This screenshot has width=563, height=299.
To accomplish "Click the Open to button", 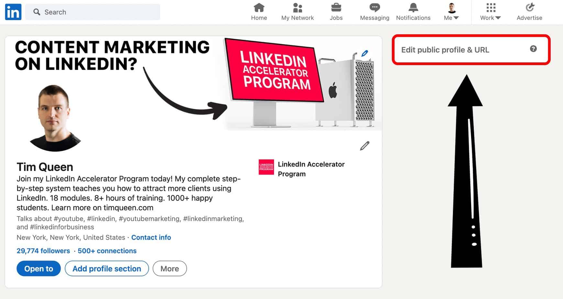I will tap(39, 269).
